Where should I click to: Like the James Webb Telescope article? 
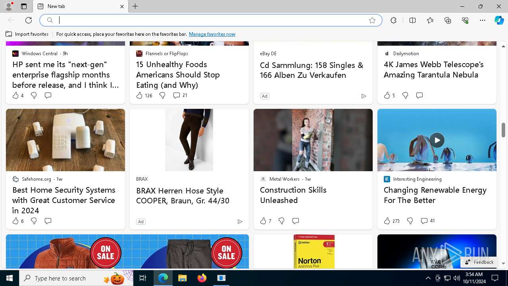coord(389,95)
